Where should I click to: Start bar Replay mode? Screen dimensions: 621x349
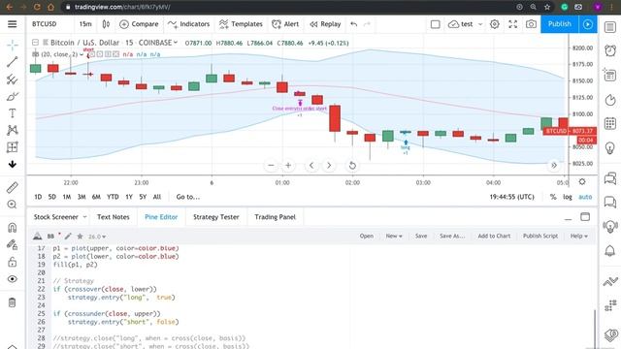[x=325, y=24]
